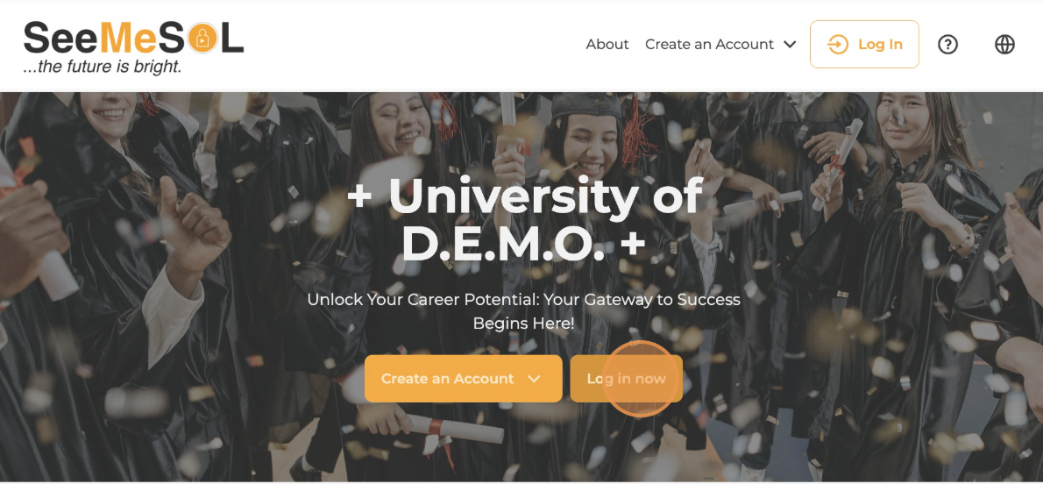Click the "...the future is bright." tagline

click(x=102, y=67)
